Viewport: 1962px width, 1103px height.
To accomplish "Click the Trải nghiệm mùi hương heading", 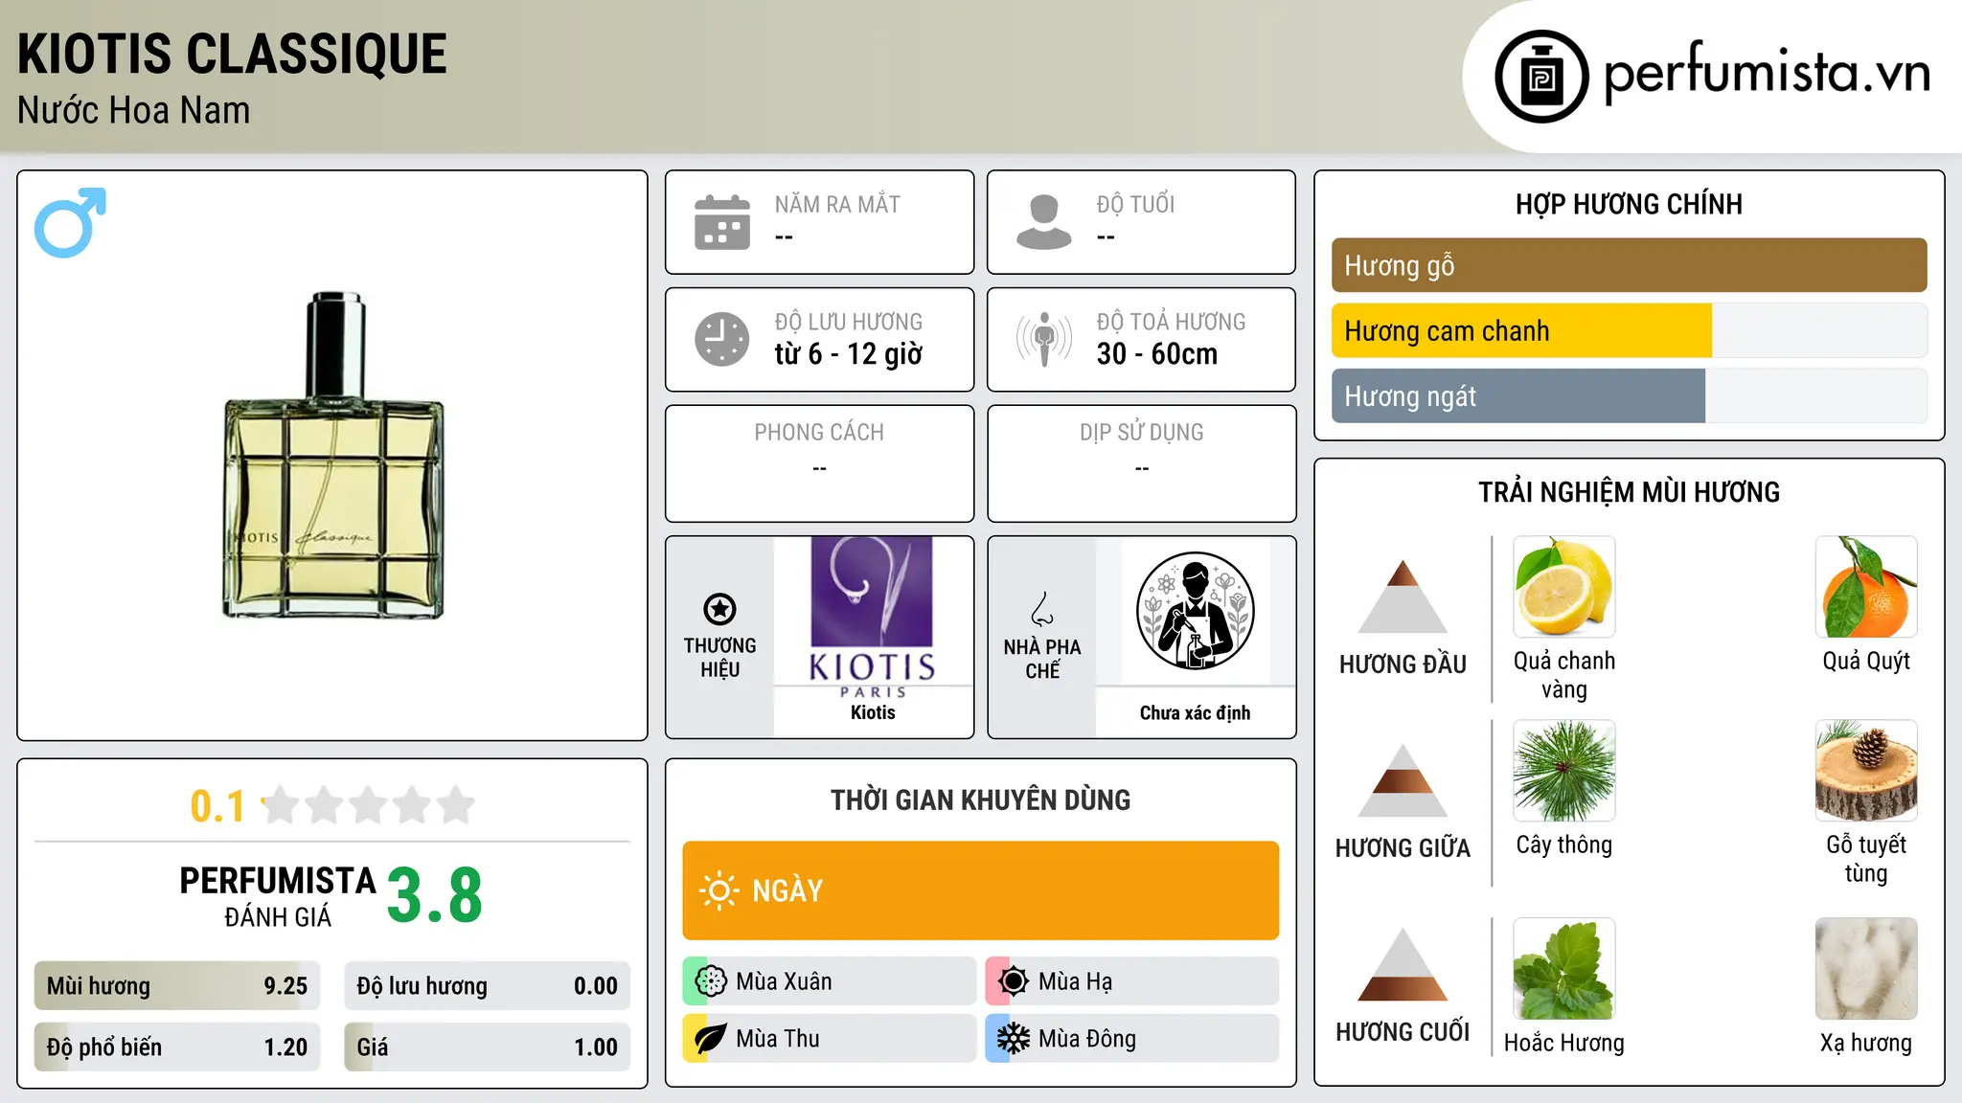I will pyautogui.click(x=1629, y=492).
